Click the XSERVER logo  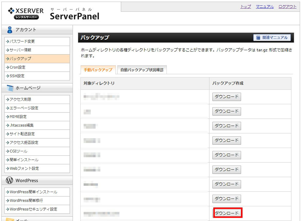pyautogui.click(x=26, y=13)
